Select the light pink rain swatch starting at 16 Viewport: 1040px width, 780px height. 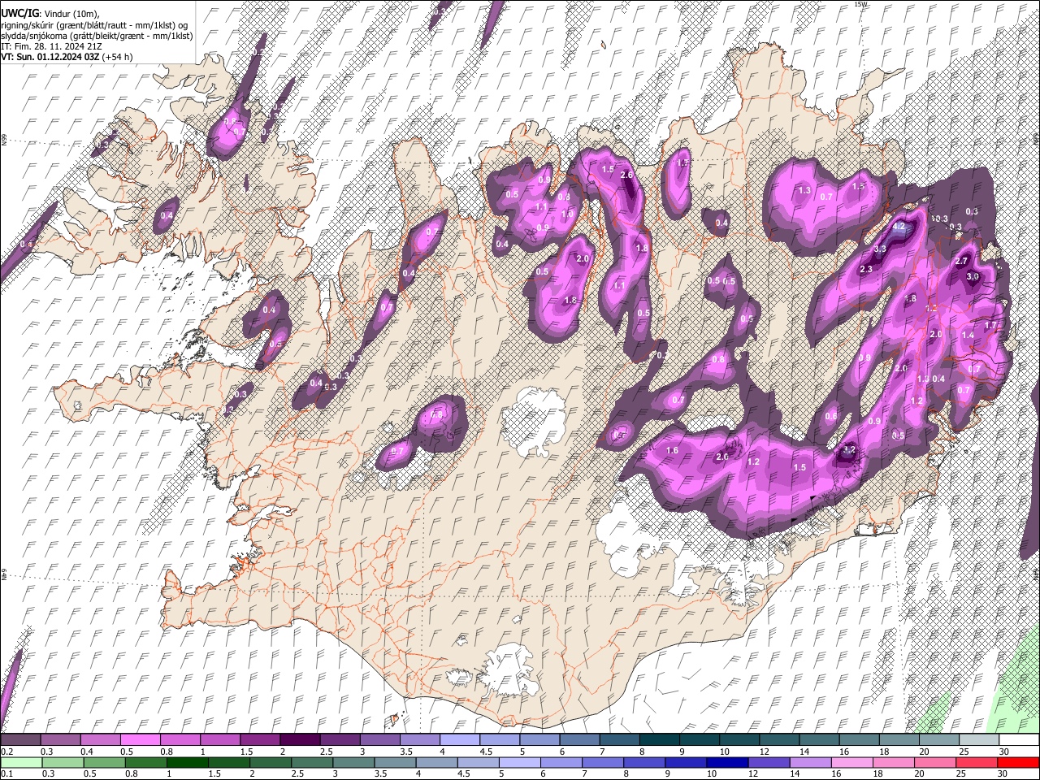853,763
